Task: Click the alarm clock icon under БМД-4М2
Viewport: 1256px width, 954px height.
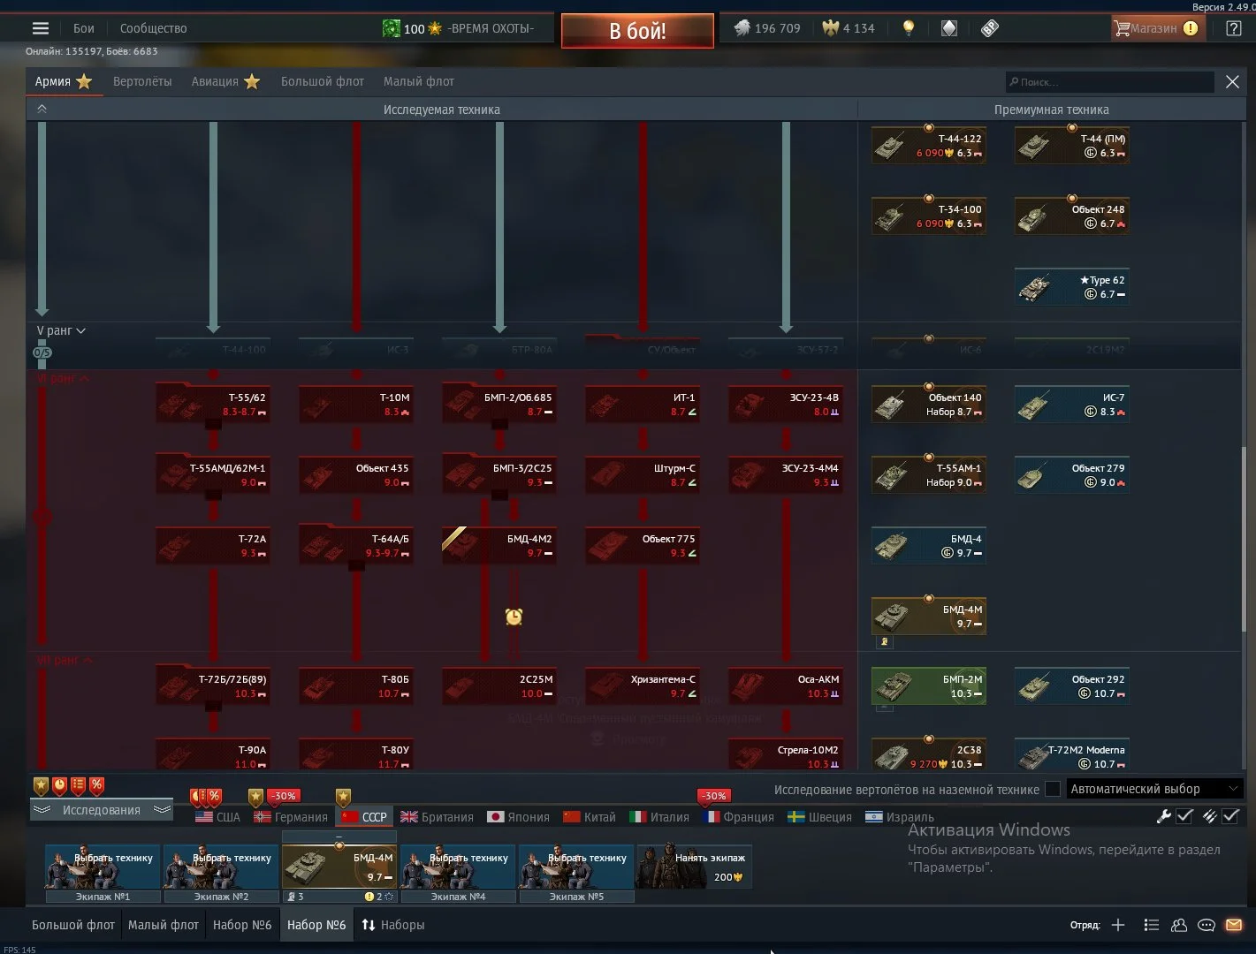Action: (514, 616)
